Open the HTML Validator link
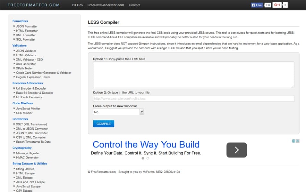 coord(26,55)
